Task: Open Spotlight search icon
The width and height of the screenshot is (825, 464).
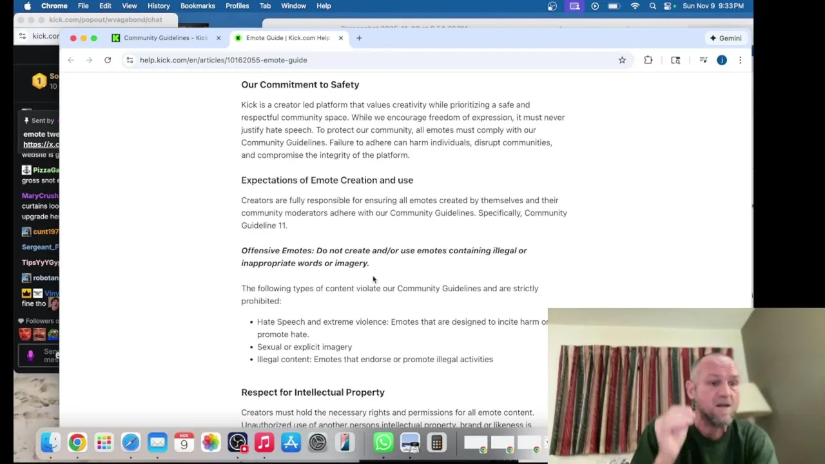Action: [x=653, y=6]
